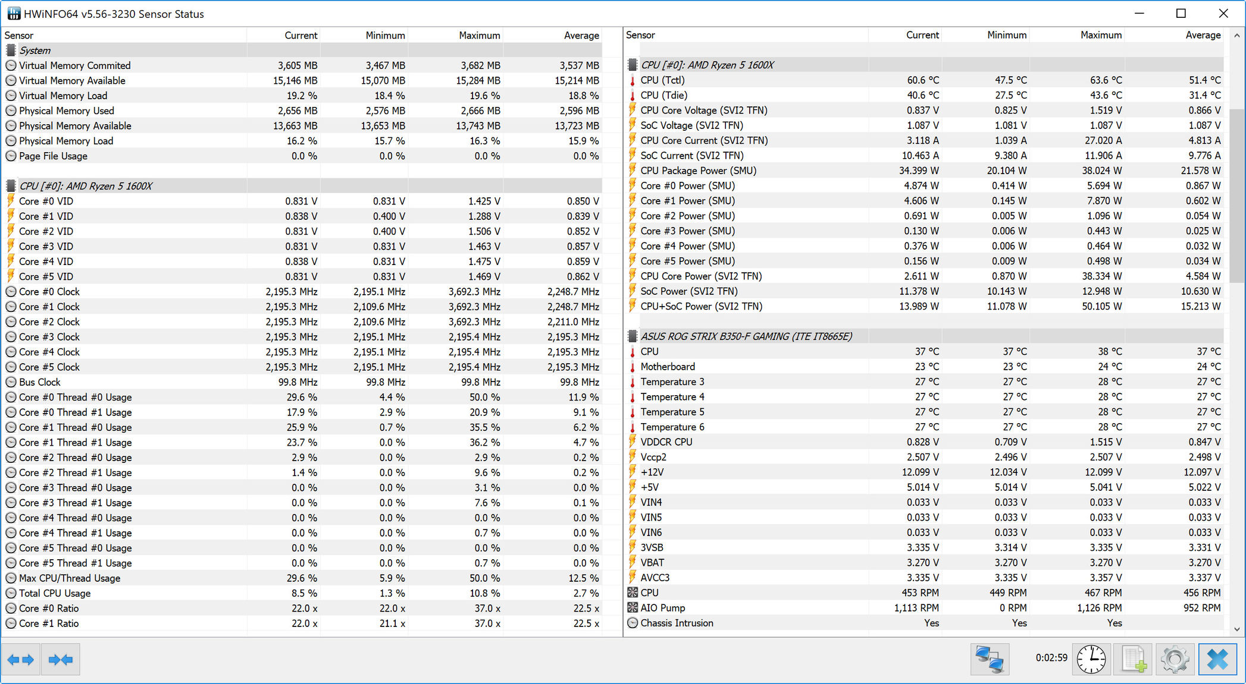The height and width of the screenshot is (684, 1246).
Task: Click the Motherboard temperature thermometer icon
Action: point(633,367)
